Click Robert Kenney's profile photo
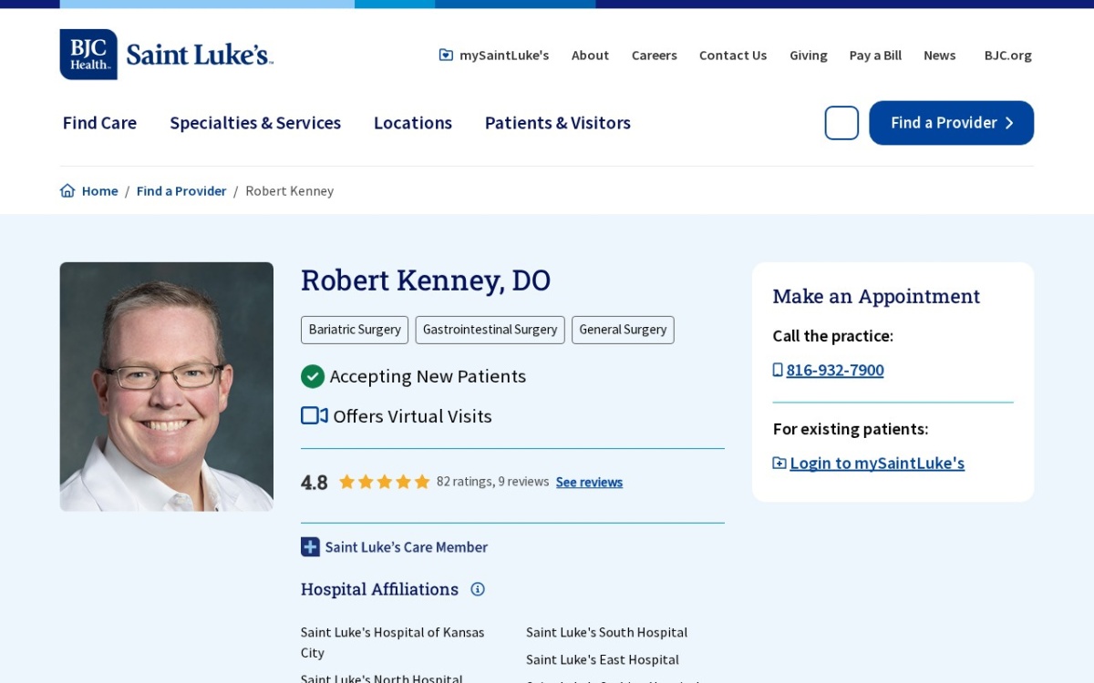Viewport: 1094px width, 683px height. (167, 386)
